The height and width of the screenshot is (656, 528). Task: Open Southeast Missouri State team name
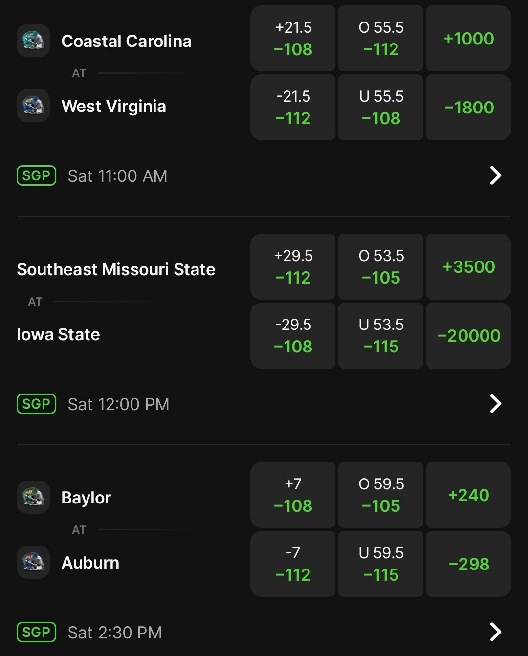pos(116,269)
